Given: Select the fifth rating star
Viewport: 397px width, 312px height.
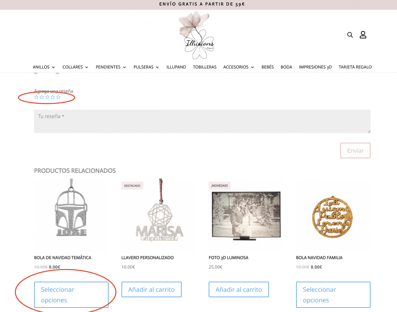Looking at the screenshot, I should coord(58,97).
